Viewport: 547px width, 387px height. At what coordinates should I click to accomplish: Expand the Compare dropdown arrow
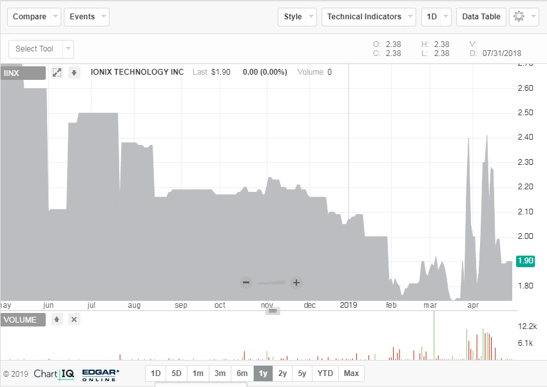coord(55,17)
